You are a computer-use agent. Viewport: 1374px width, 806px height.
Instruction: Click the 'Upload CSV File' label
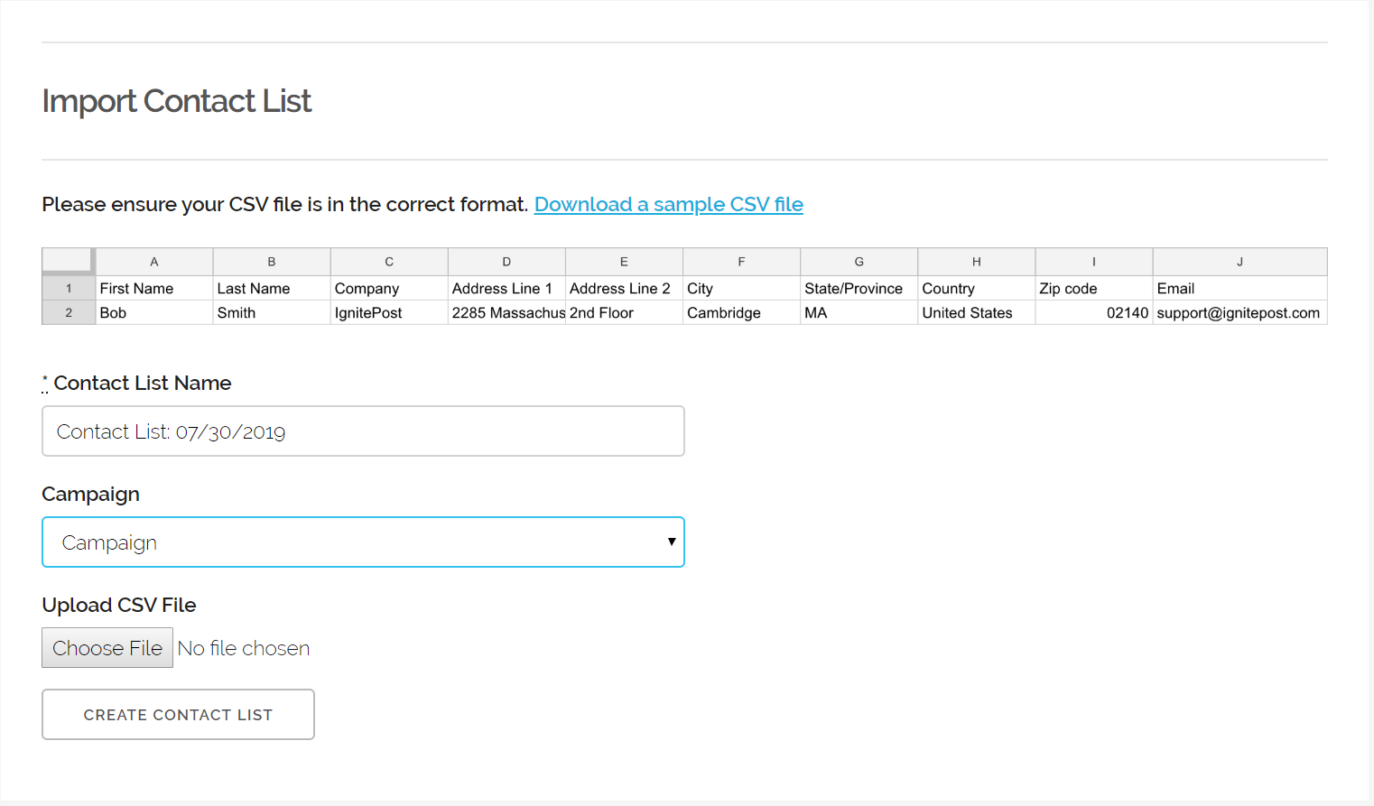[x=119, y=605]
